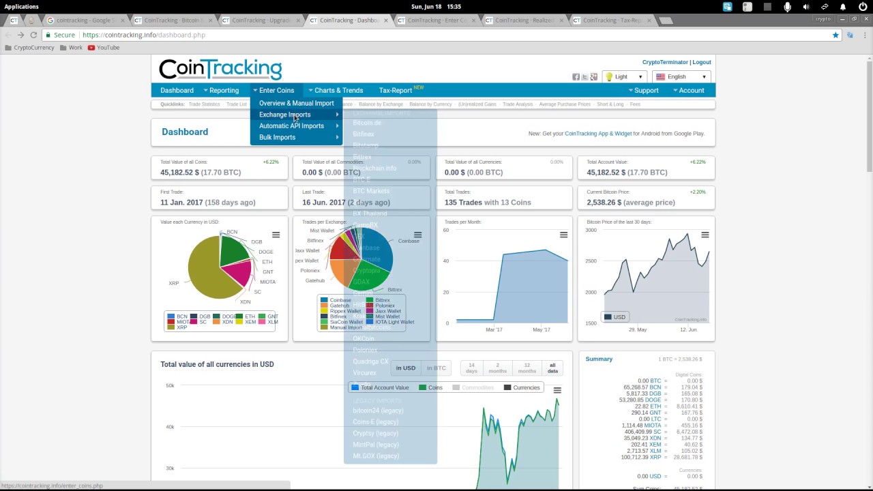The height and width of the screenshot is (491, 873).
Task: Open the Google Plus social icon
Action: point(593,77)
